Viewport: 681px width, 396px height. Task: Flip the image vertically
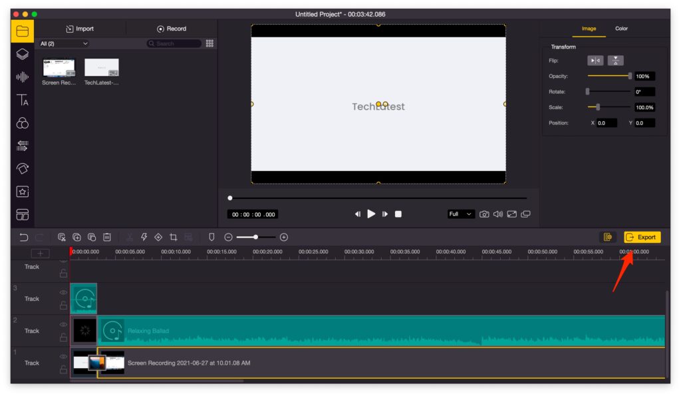point(615,61)
